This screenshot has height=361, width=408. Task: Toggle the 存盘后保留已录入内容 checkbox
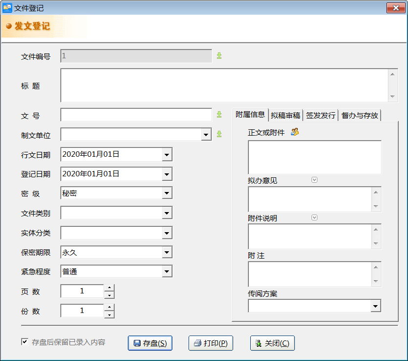[24, 342]
